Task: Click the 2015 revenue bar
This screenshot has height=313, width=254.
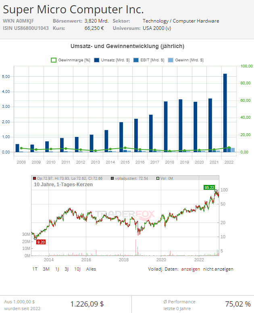Action: click(x=121, y=137)
